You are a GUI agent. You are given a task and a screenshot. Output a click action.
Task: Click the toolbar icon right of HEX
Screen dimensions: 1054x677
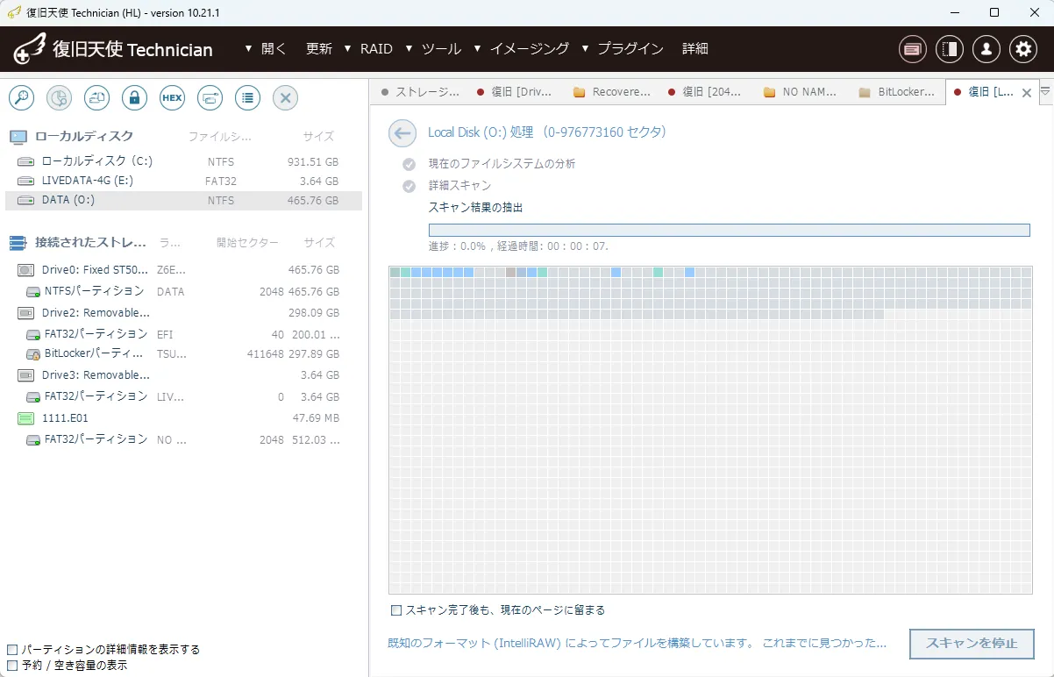(x=210, y=97)
